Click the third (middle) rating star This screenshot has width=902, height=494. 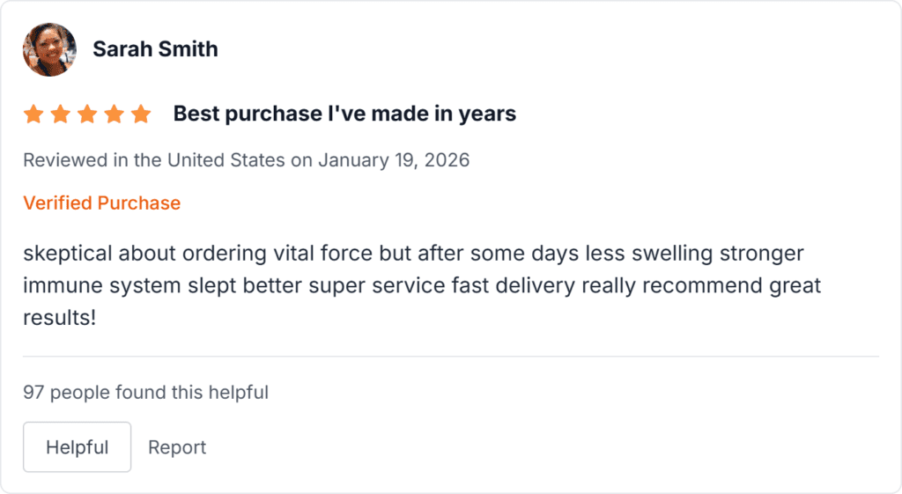(x=87, y=114)
